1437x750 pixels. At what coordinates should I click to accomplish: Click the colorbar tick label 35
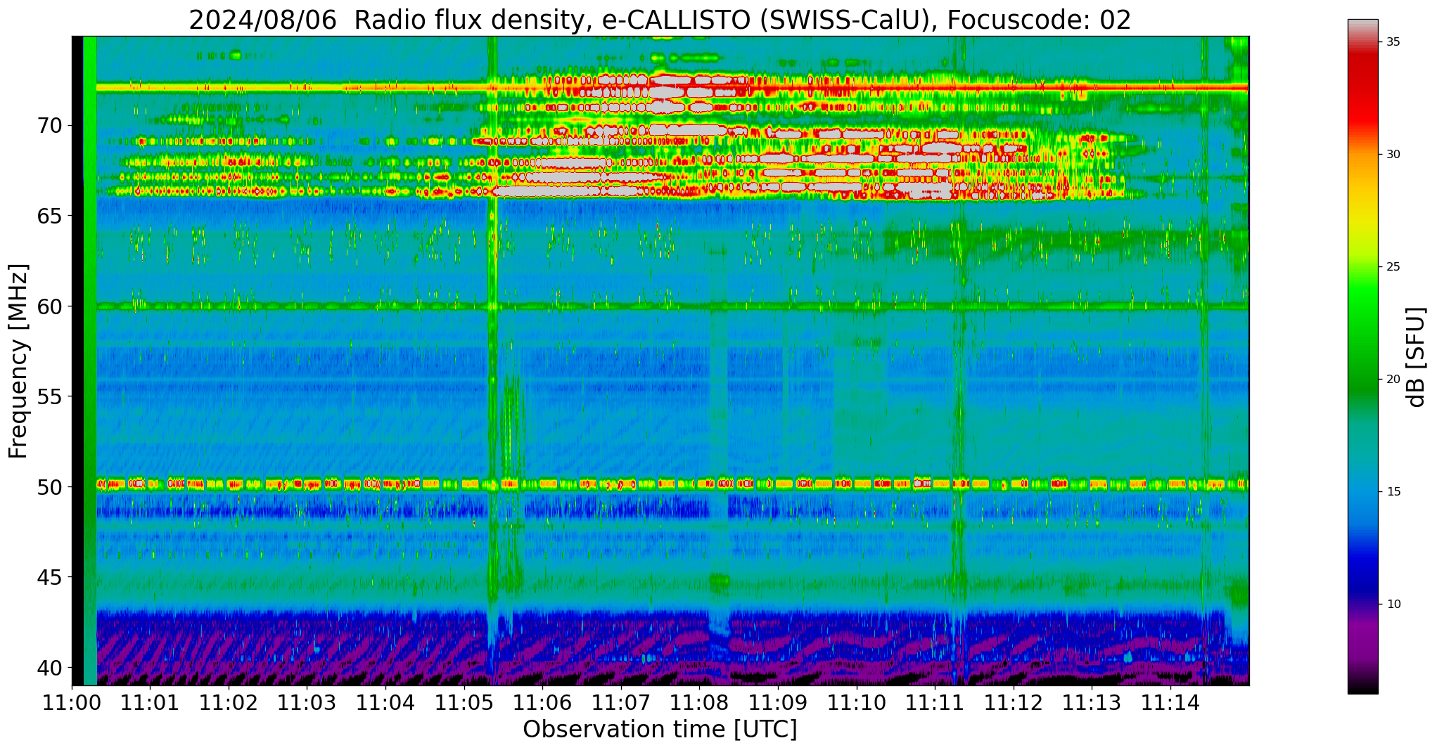tap(1393, 42)
